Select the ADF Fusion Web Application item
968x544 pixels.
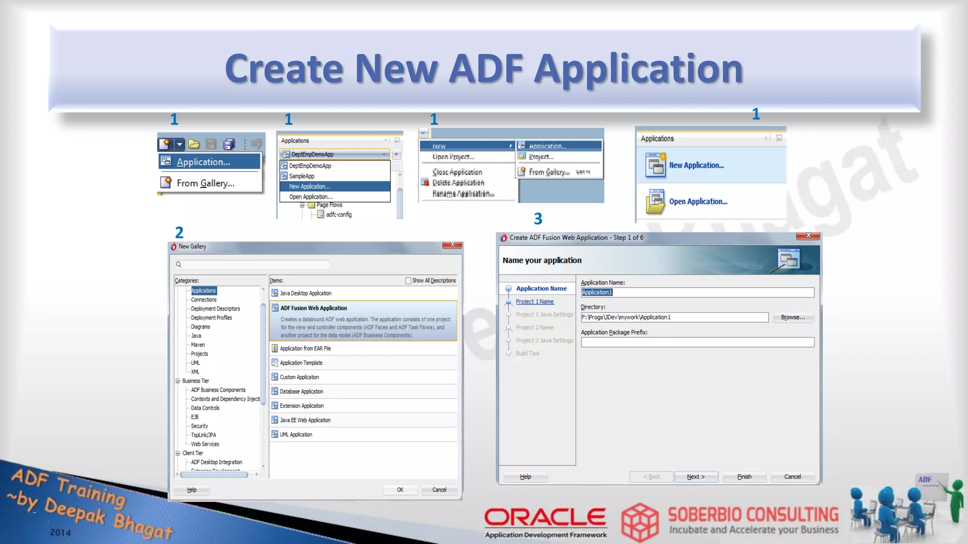pos(313,308)
